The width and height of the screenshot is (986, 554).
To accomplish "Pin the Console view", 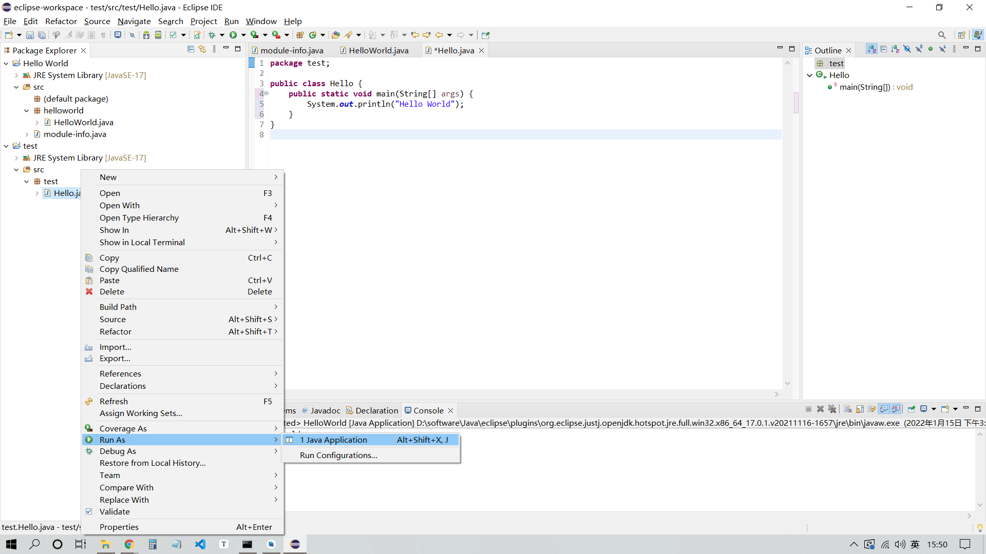I will (x=912, y=409).
